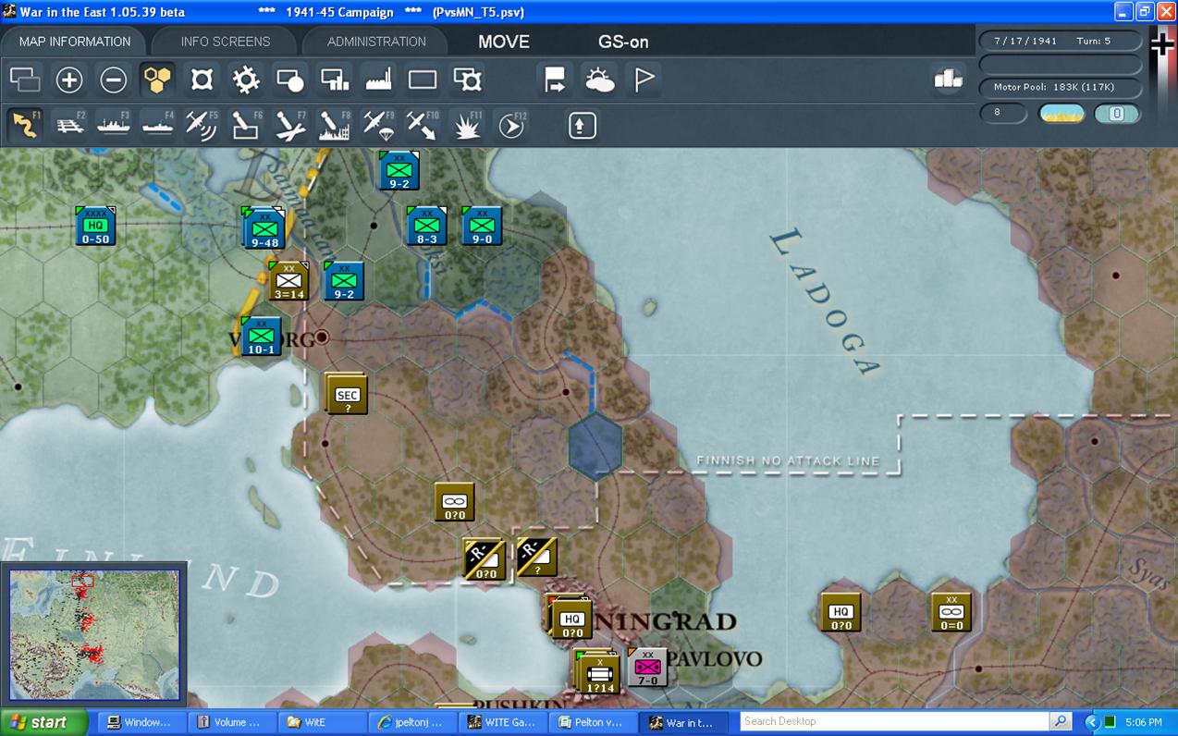Viewport: 1178px width, 736px height.
Task: Click the GS-on ground support toggle
Action: click(x=623, y=42)
